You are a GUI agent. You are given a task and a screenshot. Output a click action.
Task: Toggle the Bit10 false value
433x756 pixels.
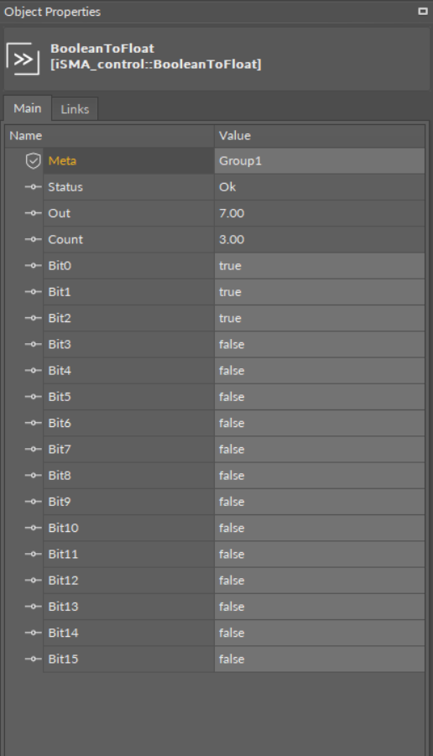tap(319, 528)
